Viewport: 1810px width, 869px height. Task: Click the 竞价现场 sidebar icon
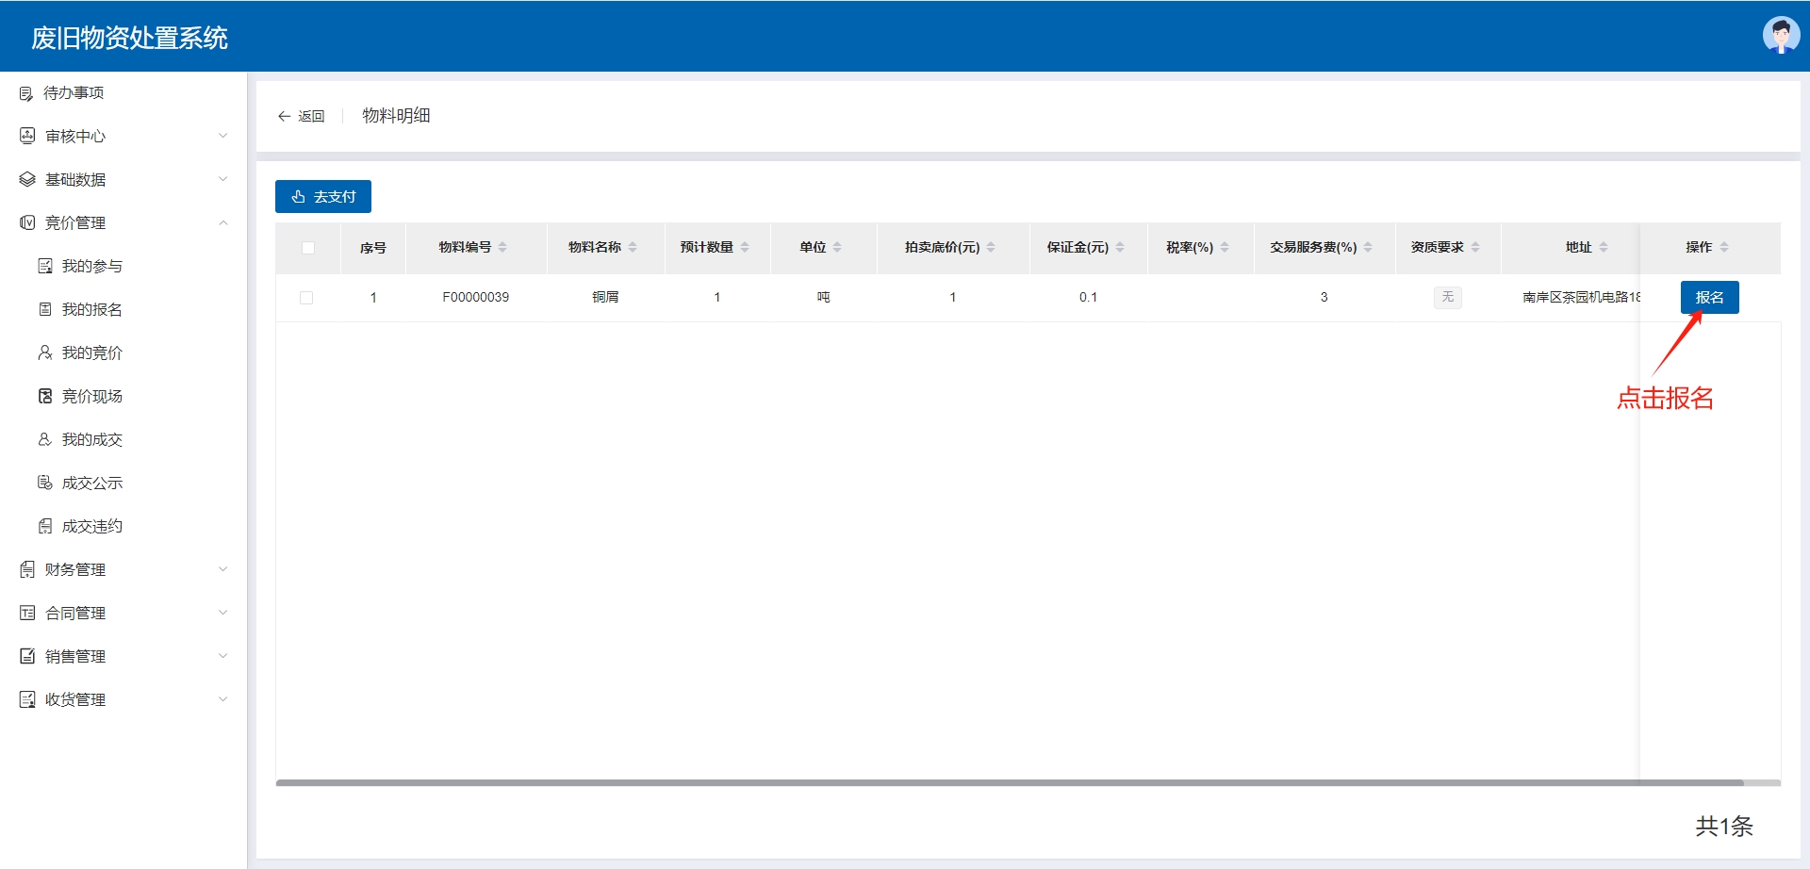click(44, 396)
